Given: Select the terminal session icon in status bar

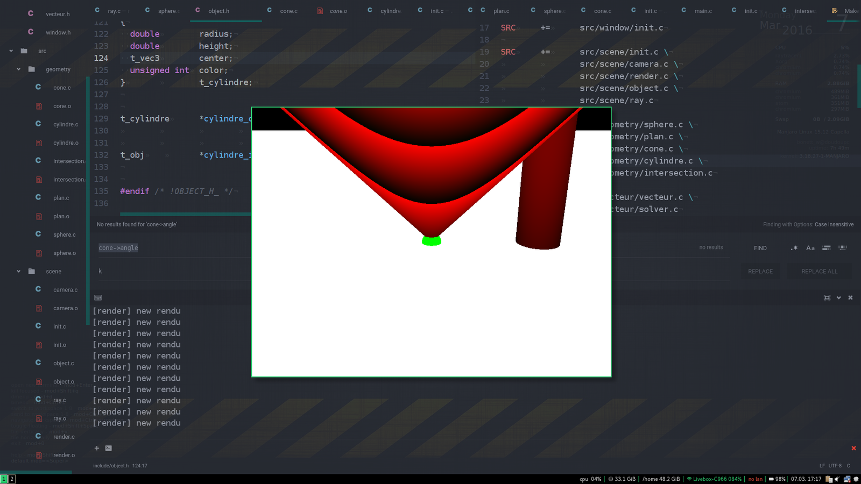Looking at the screenshot, I should click(x=109, y=448).
